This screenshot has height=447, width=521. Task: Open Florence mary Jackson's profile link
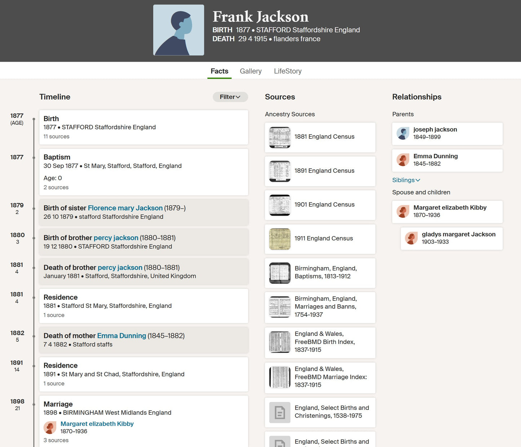click(125, 208)
